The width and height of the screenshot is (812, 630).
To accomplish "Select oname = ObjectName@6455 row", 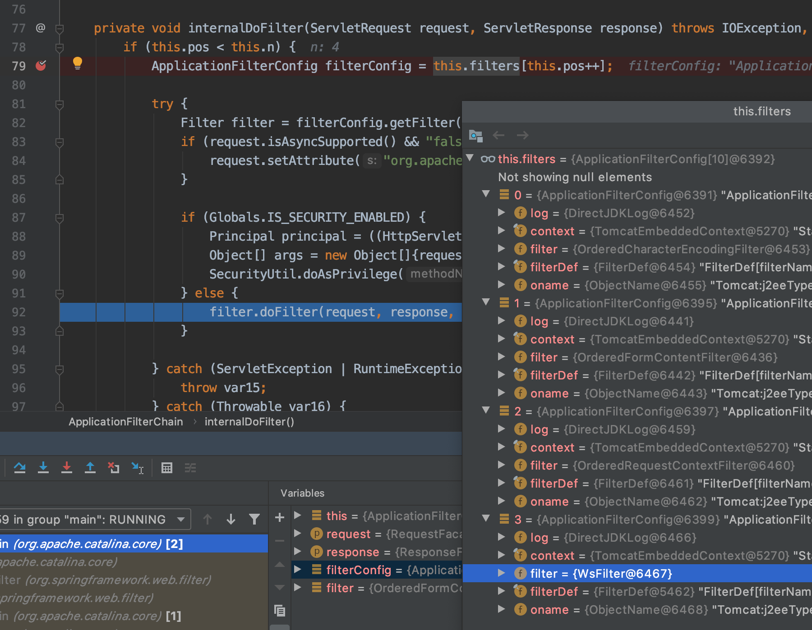I will (x=637, y=285).
